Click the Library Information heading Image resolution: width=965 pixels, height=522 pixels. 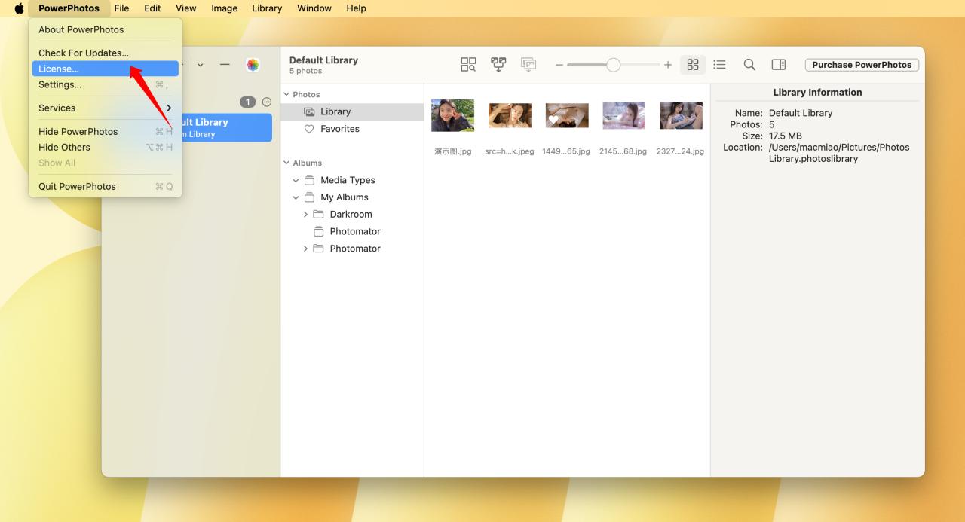tap(817, 93)
